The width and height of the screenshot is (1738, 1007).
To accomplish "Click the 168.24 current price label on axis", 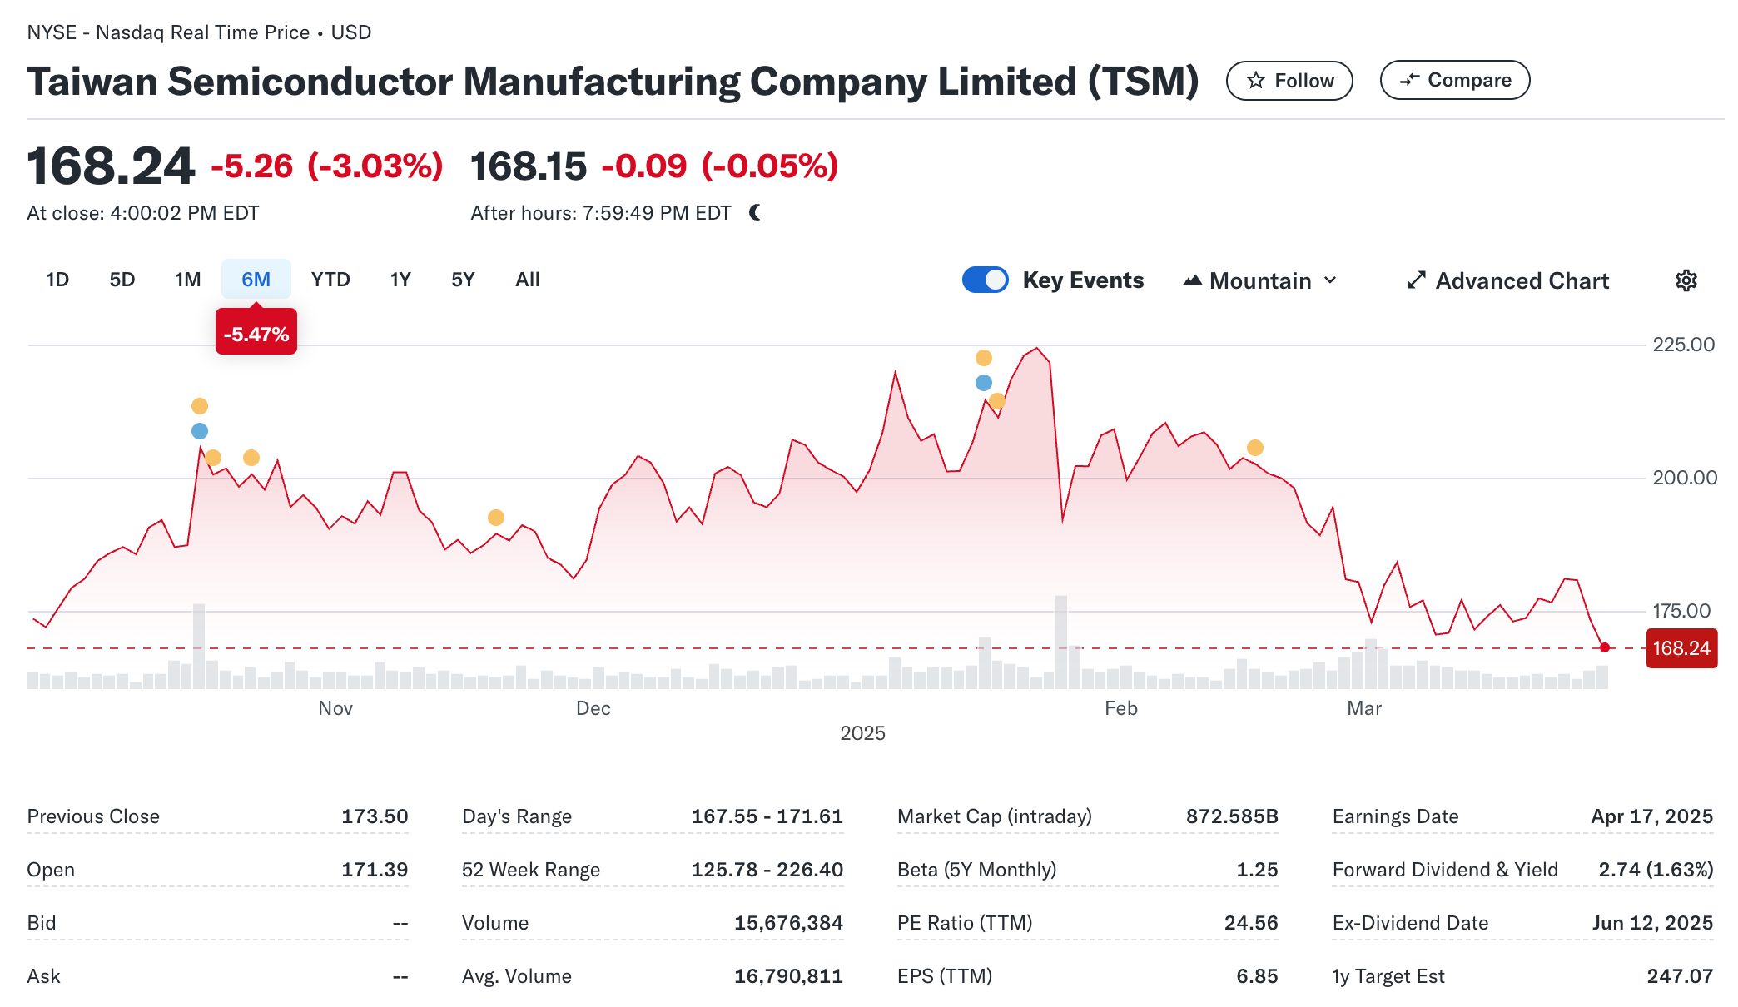I will click(1681, 648).
